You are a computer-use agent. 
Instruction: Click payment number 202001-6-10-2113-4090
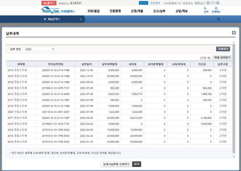tap(56, 94)
